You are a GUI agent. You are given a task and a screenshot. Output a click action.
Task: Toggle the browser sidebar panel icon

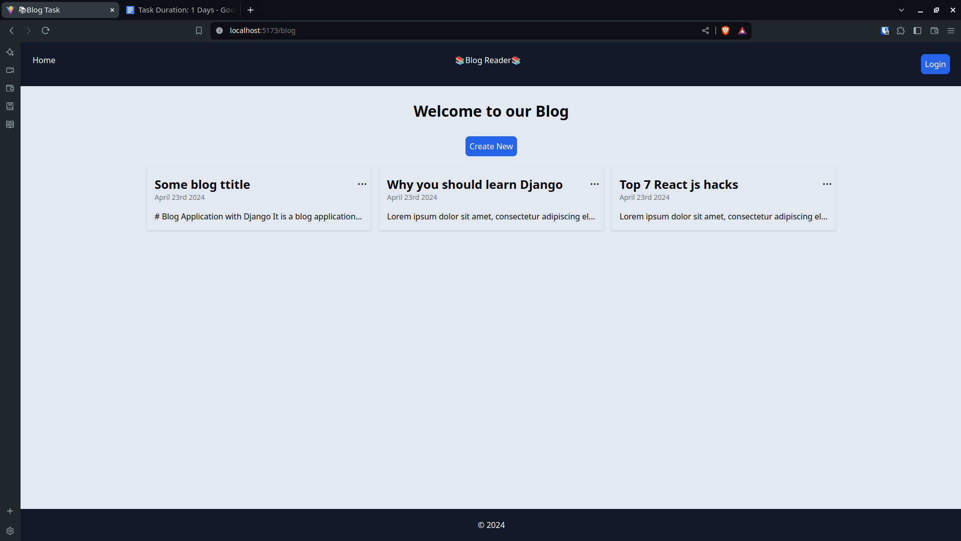pyautogui.click(x=917, y=31)
